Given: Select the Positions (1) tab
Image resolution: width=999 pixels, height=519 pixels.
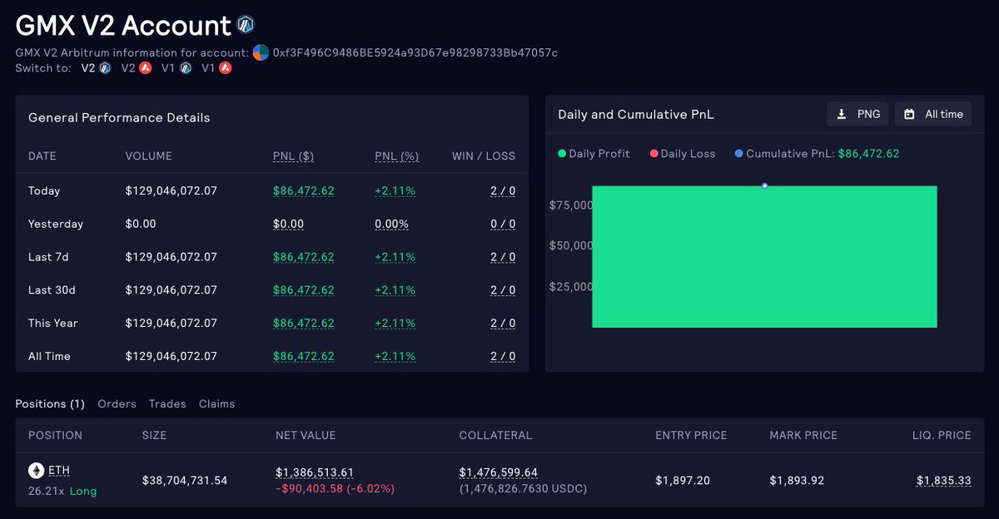Looking at the screenshot, I should [50, 403].
